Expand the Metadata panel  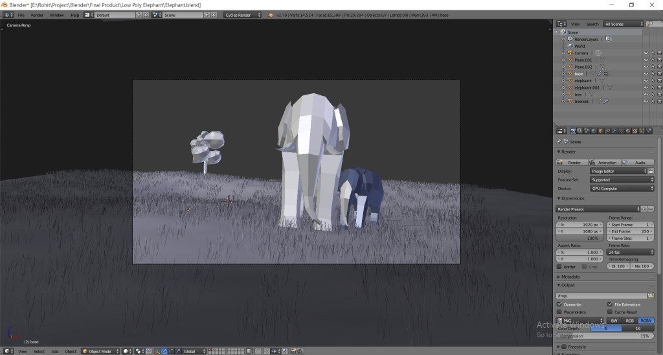coord(571,277)
